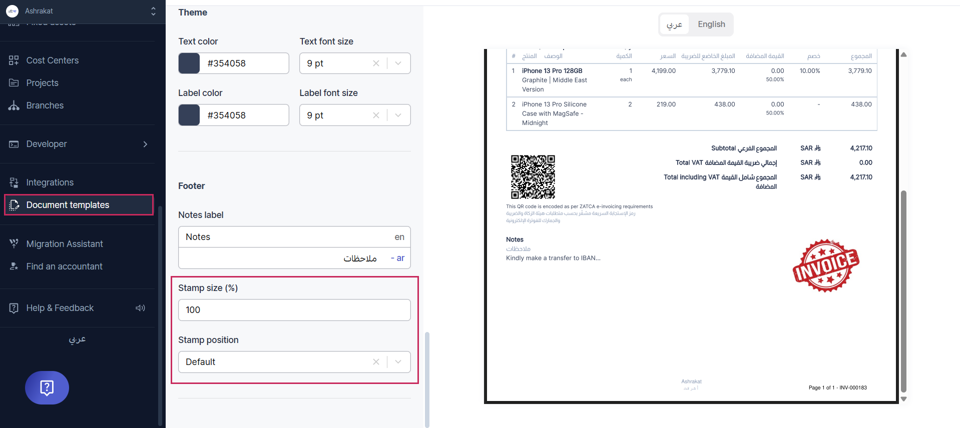This screenshot has height=428, width=960.
Task: Open the Text font size dropdown
Action: pos(398,63)
